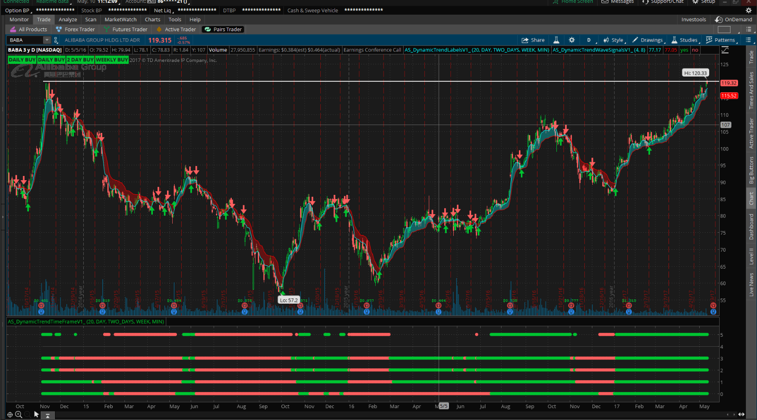Switch to the MarketWatch main tab
Viewport: 757px width, 420px height.
pos(121,19)
